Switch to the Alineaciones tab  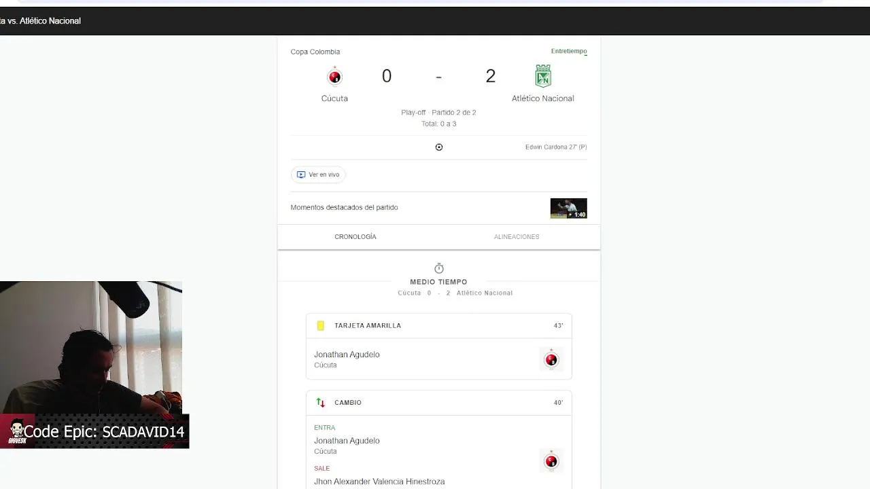[517, 237]
